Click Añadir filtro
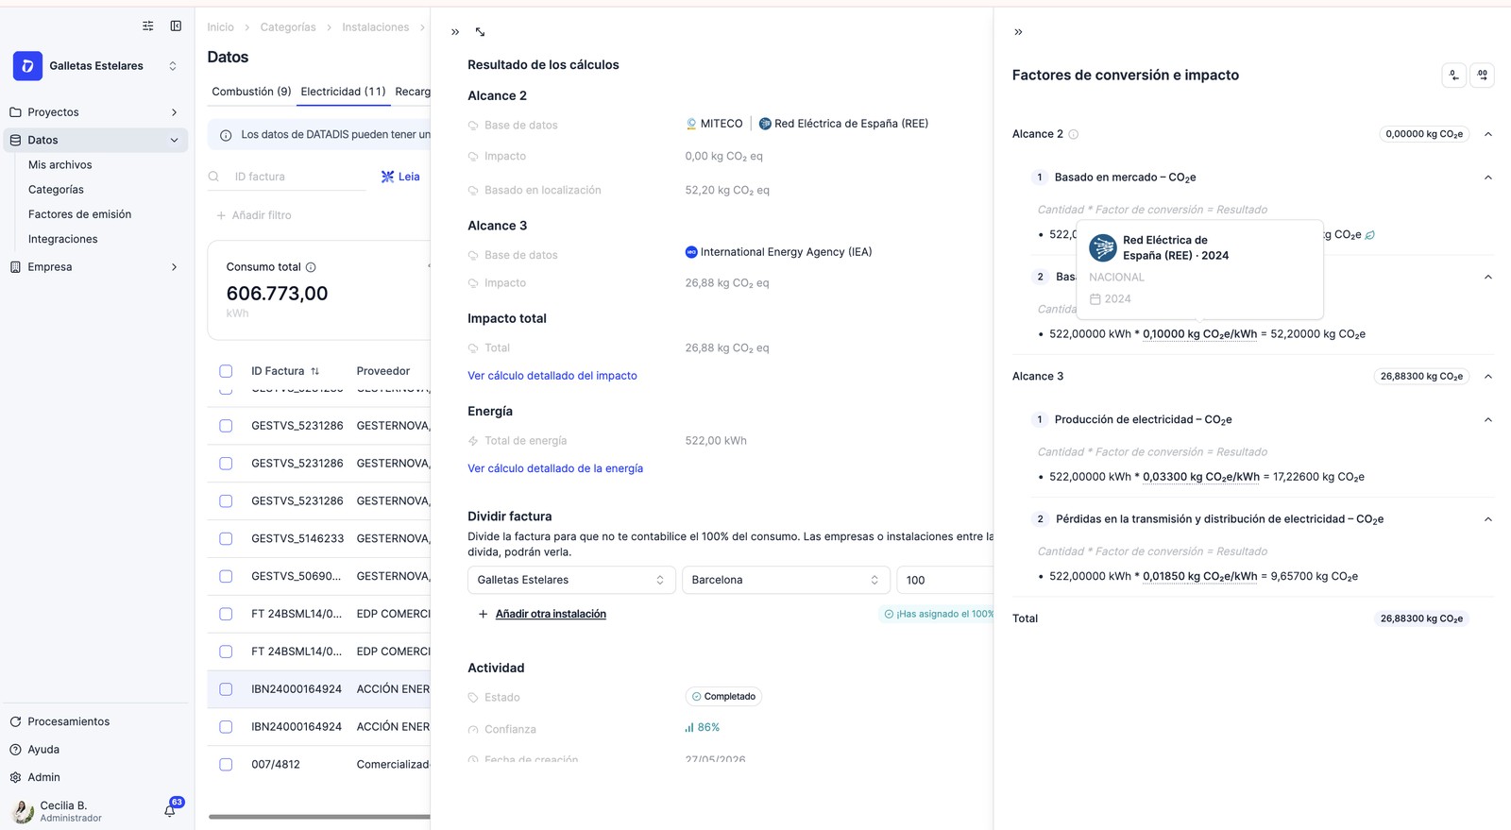Viewport: 1511px width, 830px height. point(254,215)
